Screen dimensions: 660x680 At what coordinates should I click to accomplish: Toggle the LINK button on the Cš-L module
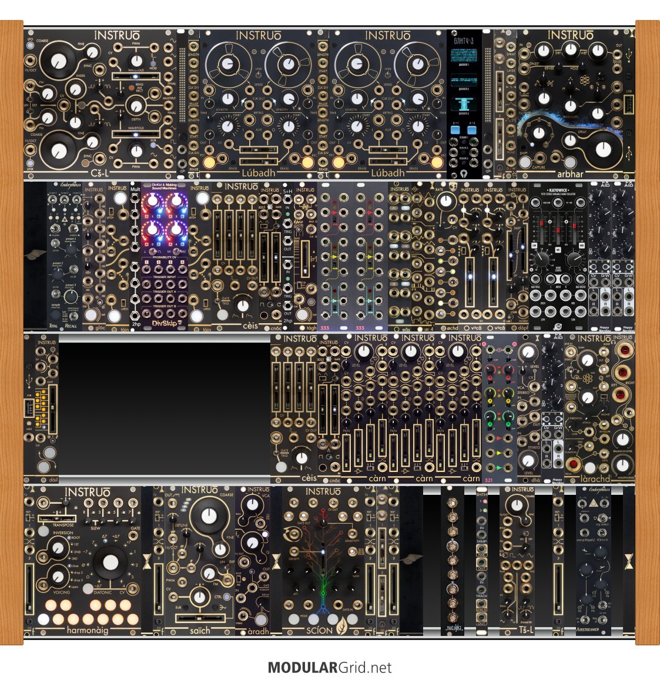tap(31, 163)
